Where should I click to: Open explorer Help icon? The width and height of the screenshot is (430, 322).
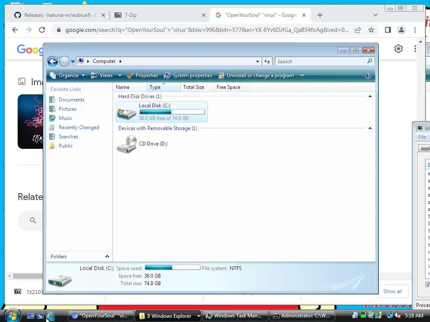coord(368,75)
